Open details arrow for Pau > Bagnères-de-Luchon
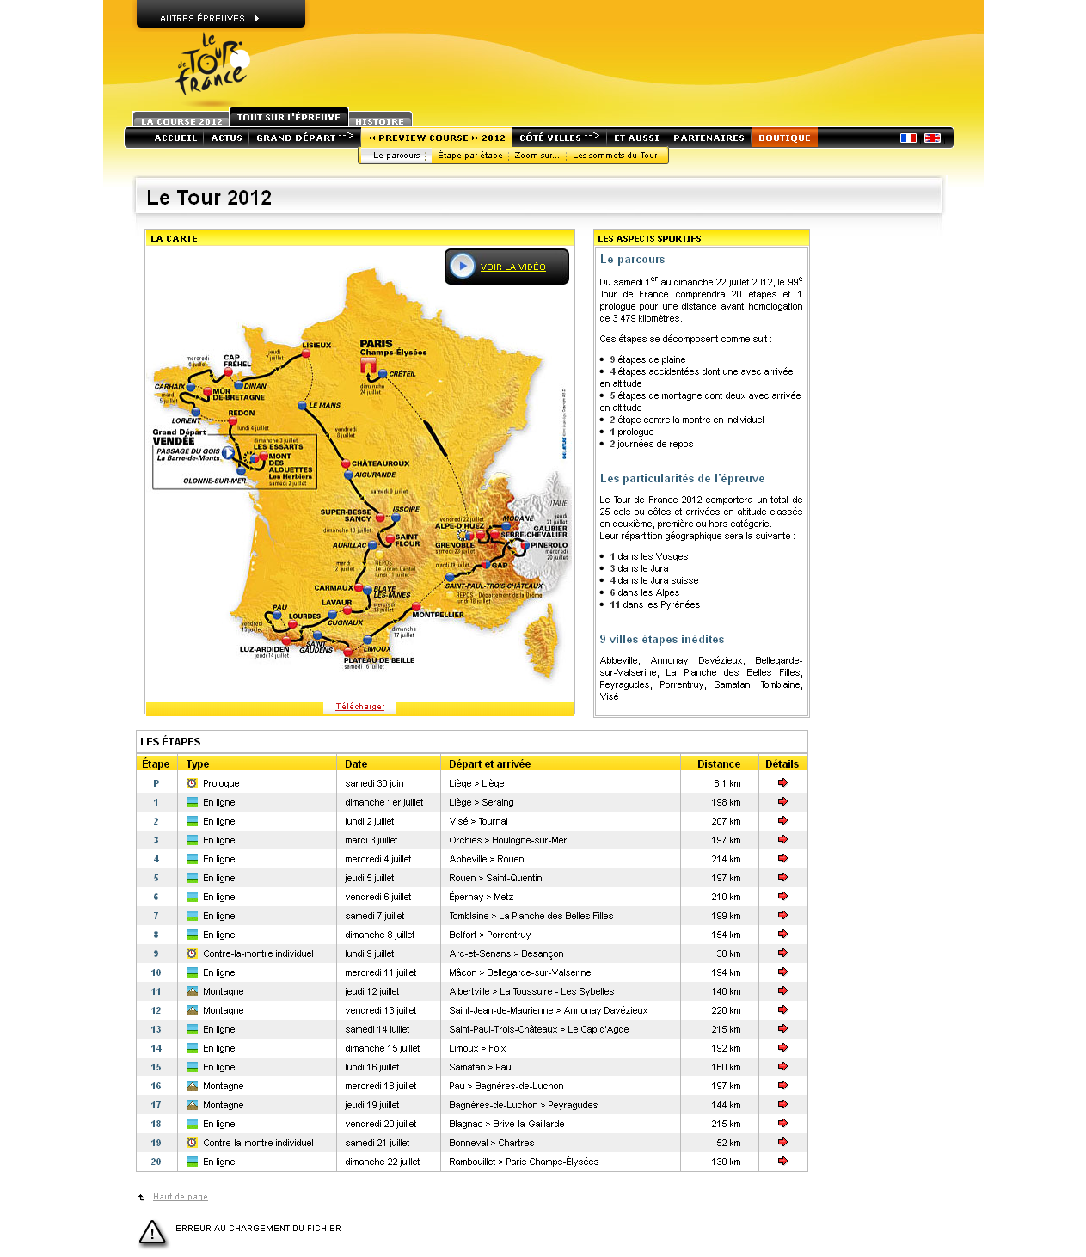The image size is (1086, 1257). click(782, 1085)
